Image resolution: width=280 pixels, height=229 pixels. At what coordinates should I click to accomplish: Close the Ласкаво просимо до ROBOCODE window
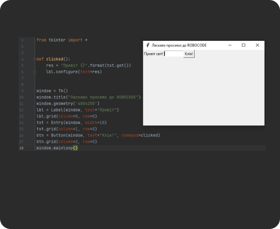point(257,45)
